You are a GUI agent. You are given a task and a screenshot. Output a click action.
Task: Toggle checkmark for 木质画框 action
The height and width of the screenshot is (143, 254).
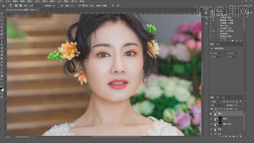pos(211,23)
